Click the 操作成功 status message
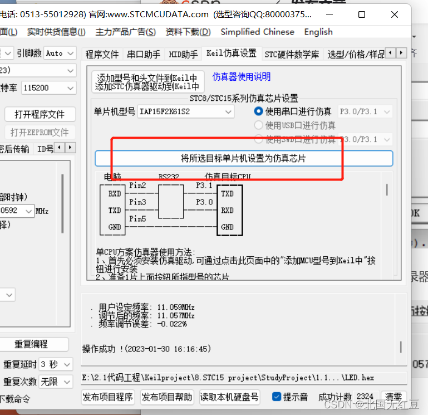This screenshot has width=428, height=415. tap(146, 349)
